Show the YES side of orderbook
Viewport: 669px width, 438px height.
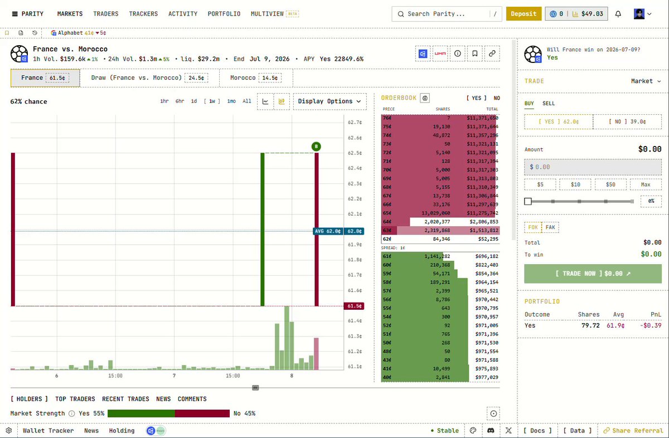[477, 98]
